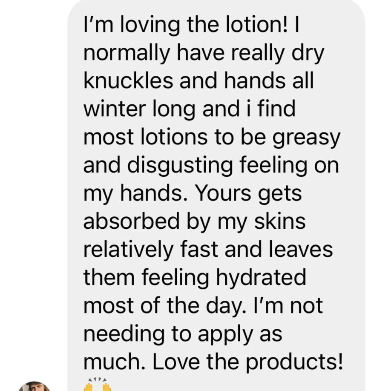The image size is (391, 391).
Task: Click the line "them feeling hydrated"
Action: (x=195, y=278)
